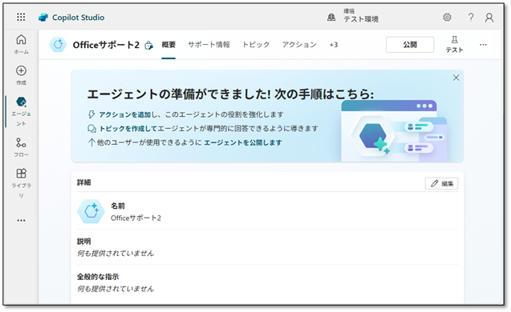Follow the エージェントを公開します link
Image resolution: width=511 pixels, height=312 pixels.
click(x=243, y=142)
